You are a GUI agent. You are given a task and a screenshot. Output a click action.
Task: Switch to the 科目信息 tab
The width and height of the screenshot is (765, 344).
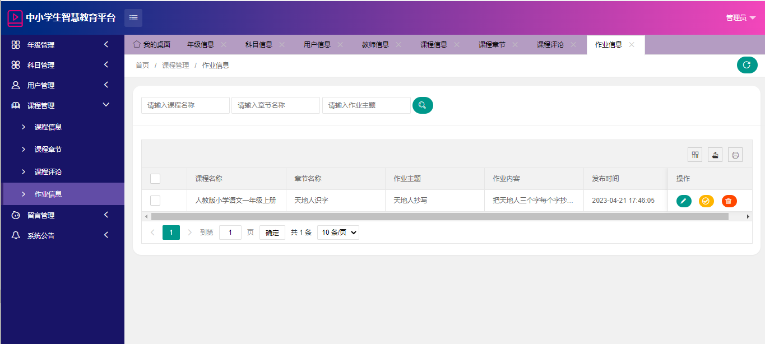[x=259, y=45]
